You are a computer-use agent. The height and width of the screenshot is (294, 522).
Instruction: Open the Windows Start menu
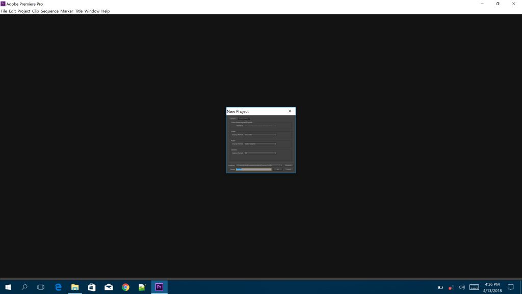pos(8,287)
